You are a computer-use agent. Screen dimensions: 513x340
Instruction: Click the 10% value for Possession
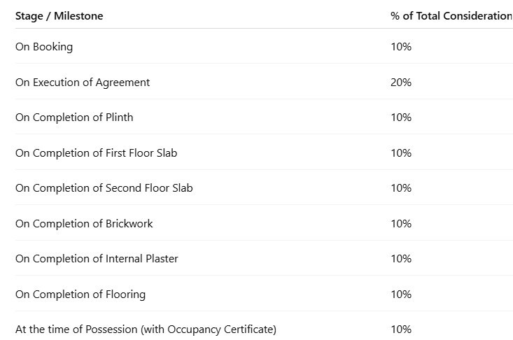pyautogui.click(x=401, y=330)
